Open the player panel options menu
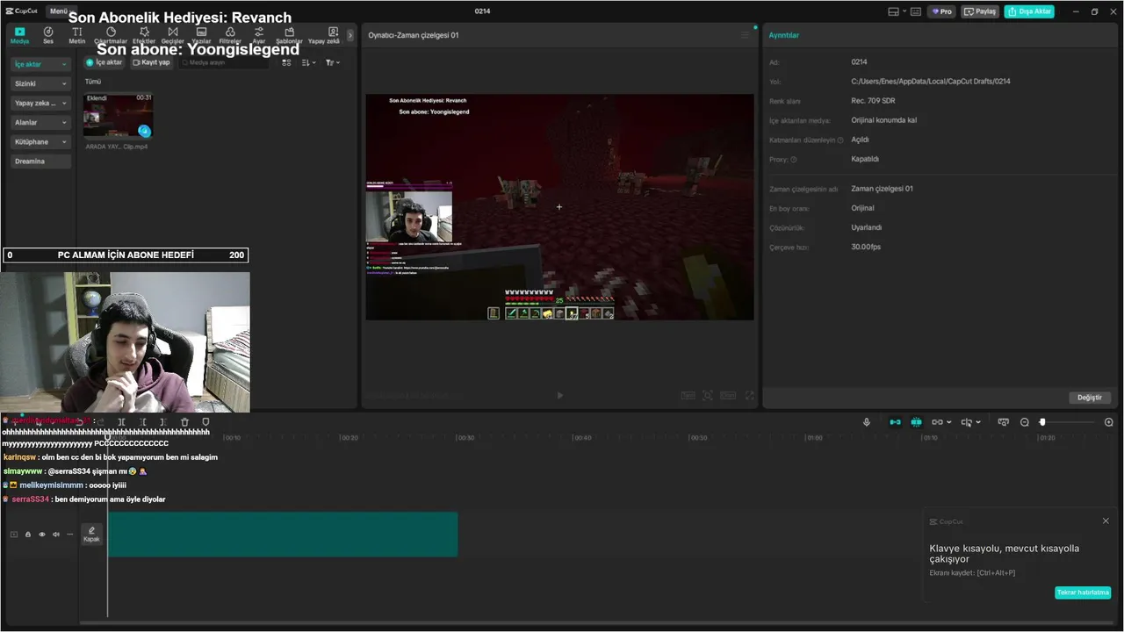Viewport: 1124px width, 632px height. (x=745, y=35)
